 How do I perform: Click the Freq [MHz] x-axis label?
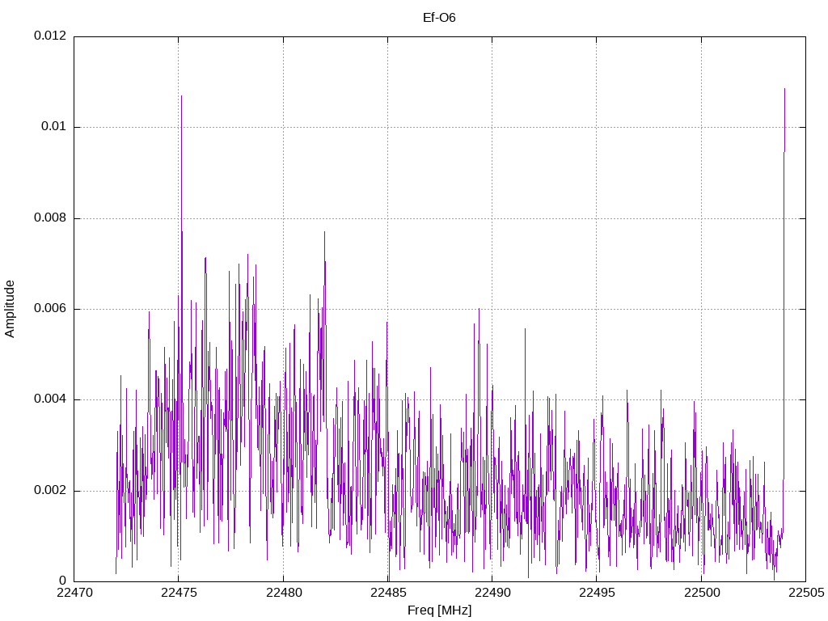click(x=439, y=610)
